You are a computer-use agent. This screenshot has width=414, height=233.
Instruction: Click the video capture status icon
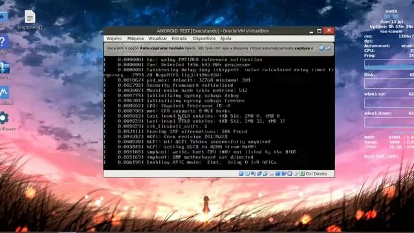[284, 173]
